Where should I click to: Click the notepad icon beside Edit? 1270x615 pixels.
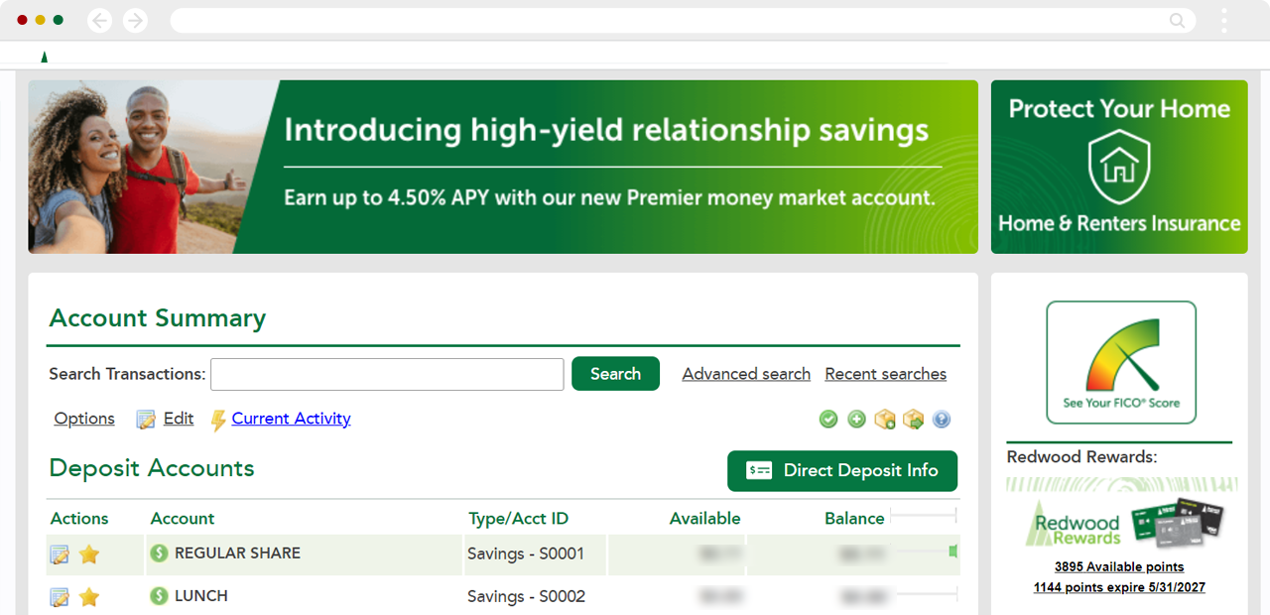tap(146, 420)
